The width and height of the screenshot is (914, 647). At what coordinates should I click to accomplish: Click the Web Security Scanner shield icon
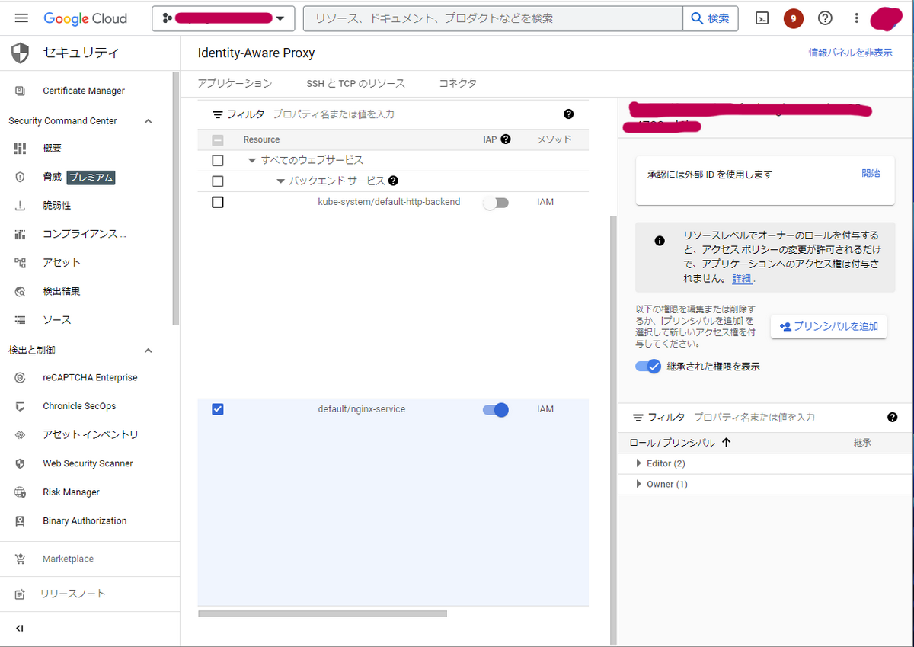21,463
